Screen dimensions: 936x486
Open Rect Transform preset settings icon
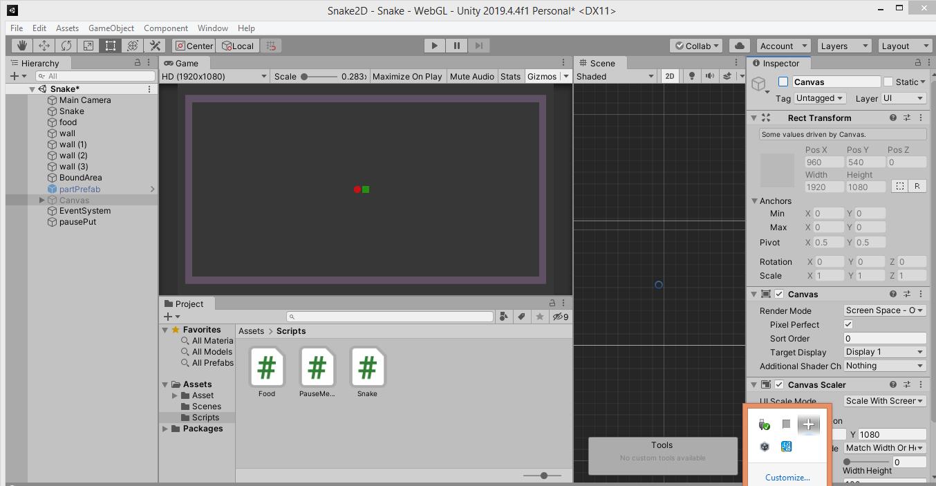(x=907, y=118)
